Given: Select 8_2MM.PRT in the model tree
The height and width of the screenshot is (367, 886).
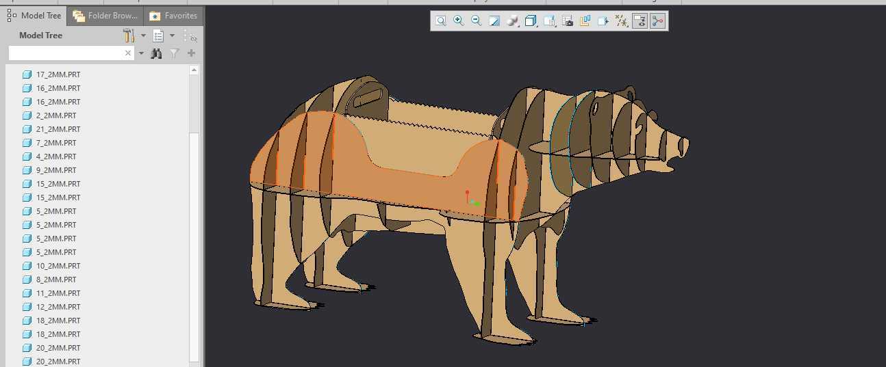Looking at the screenshot, I should click(x=56, y=280).
